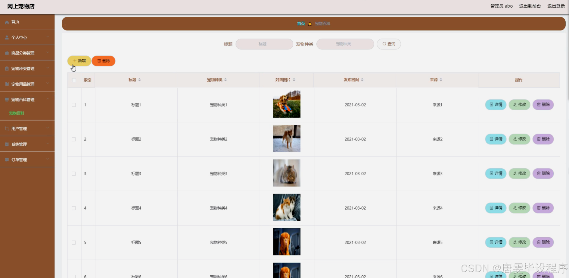The image size is (569, 278).
Task: Expand the 商品分类管理 menu chevron
Action: (x=48, y=53)
